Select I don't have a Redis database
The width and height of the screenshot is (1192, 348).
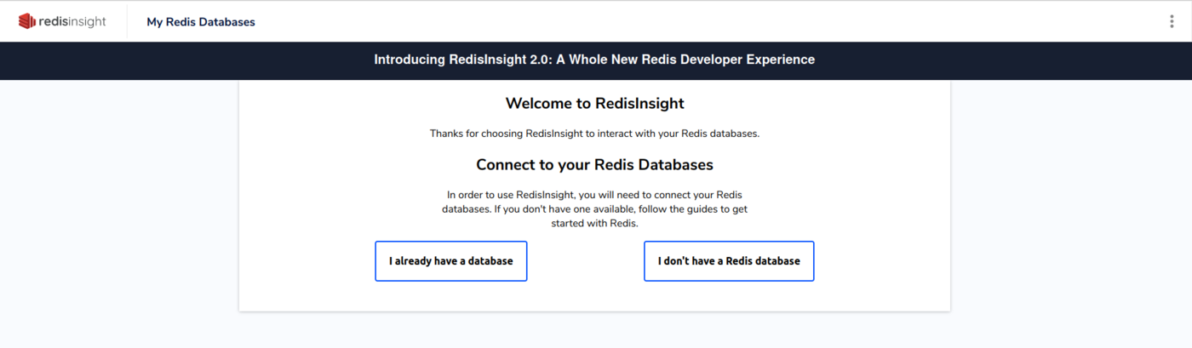pos(729,261)
